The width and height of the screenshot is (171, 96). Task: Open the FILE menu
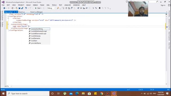3,5
